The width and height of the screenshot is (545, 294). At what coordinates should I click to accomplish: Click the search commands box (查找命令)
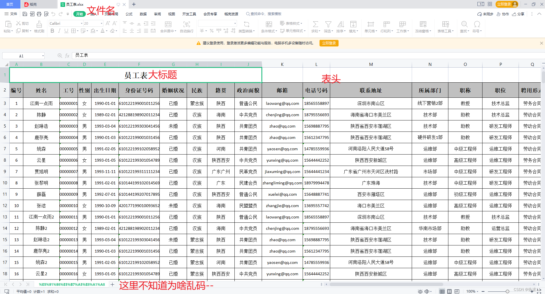[264, 14]
